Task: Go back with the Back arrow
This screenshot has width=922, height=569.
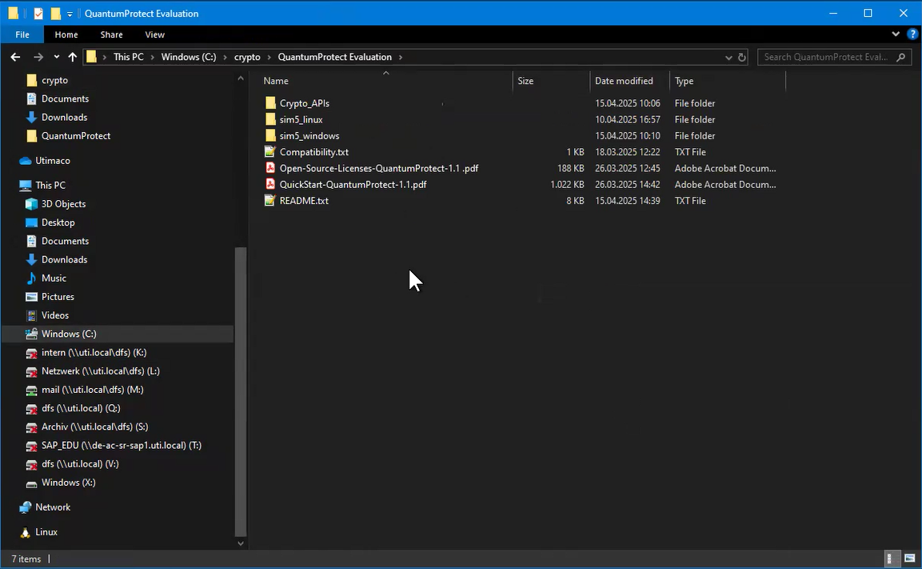Action: coord(15,57)
